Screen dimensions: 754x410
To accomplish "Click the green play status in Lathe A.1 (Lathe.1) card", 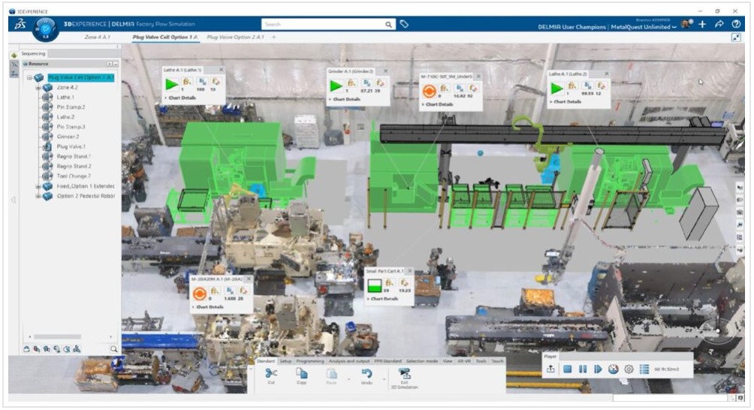I will (x=171, y=85).
